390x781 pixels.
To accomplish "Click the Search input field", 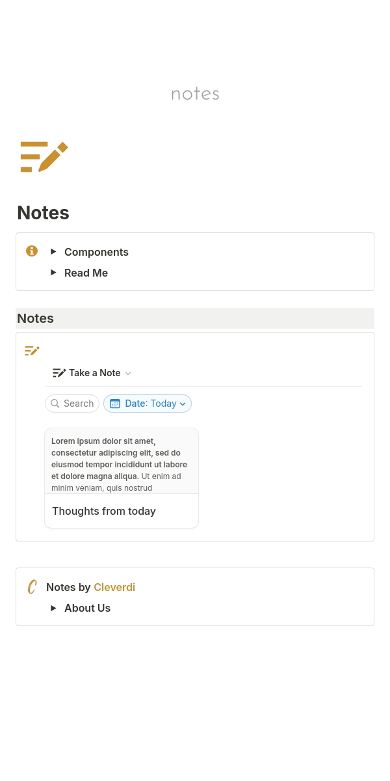I will 79,404.
